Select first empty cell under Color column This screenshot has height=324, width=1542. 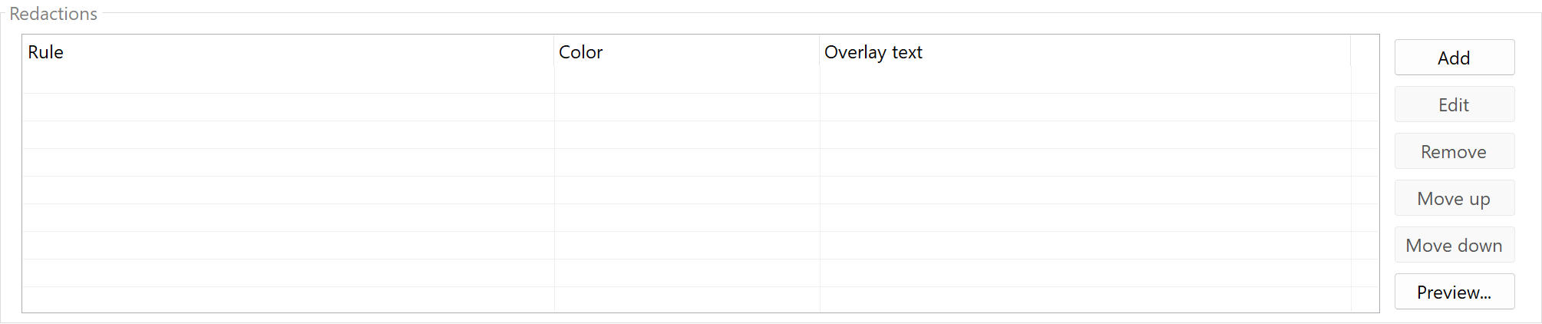point(686,81)
